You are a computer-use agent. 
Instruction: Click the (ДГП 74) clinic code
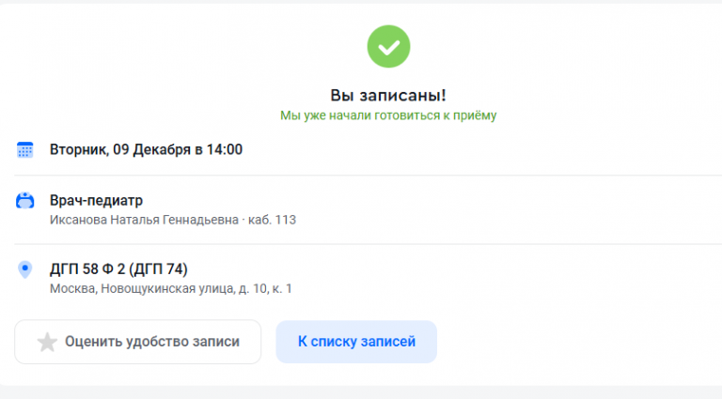tap(158, 269)
